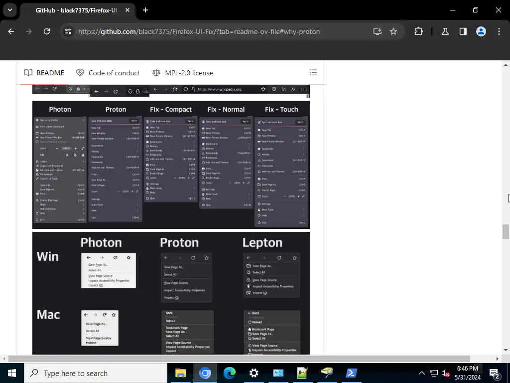
Task: Expand the tab search dropdown arrow
Action: point(10,10)
